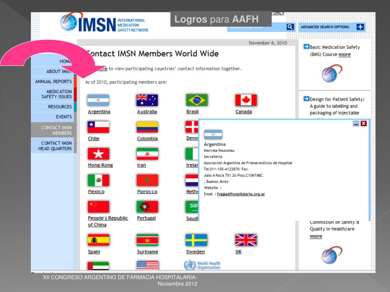Select Contact IMSN Members menu item
Image resolution: width=390 pixels, height=292 pixels.
[x=53, y=130]
